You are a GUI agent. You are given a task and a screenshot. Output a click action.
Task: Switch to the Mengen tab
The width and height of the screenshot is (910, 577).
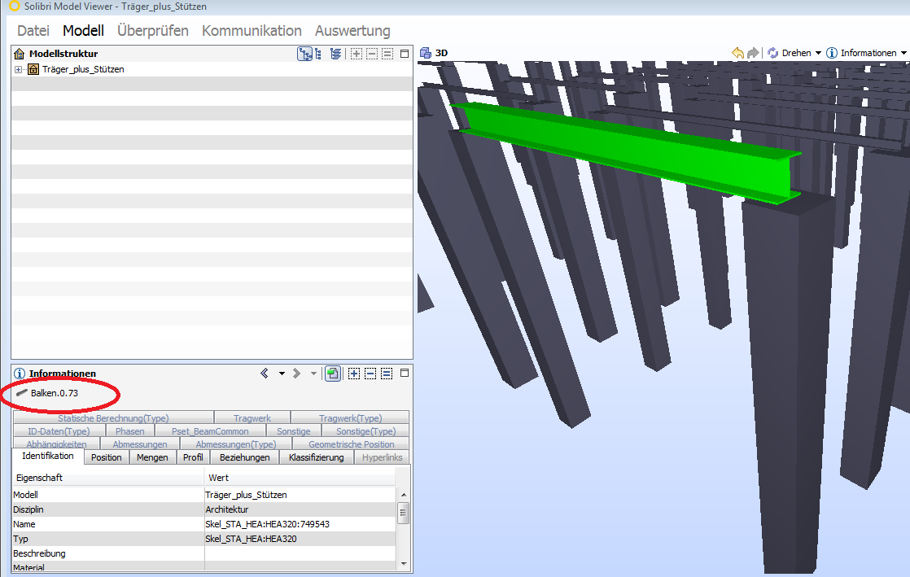pos(152,457)
